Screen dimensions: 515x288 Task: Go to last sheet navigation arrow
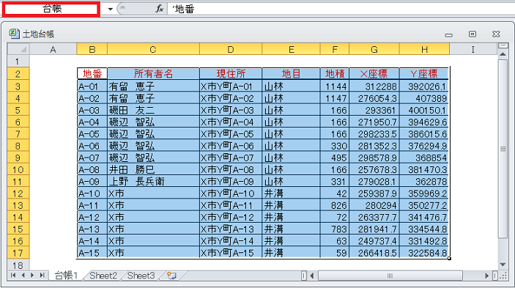(x=42, y=276)
